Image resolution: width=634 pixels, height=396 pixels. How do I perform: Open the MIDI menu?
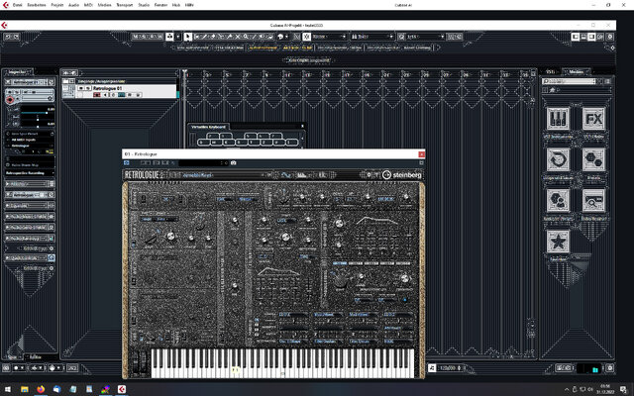(x=88, y=5)
